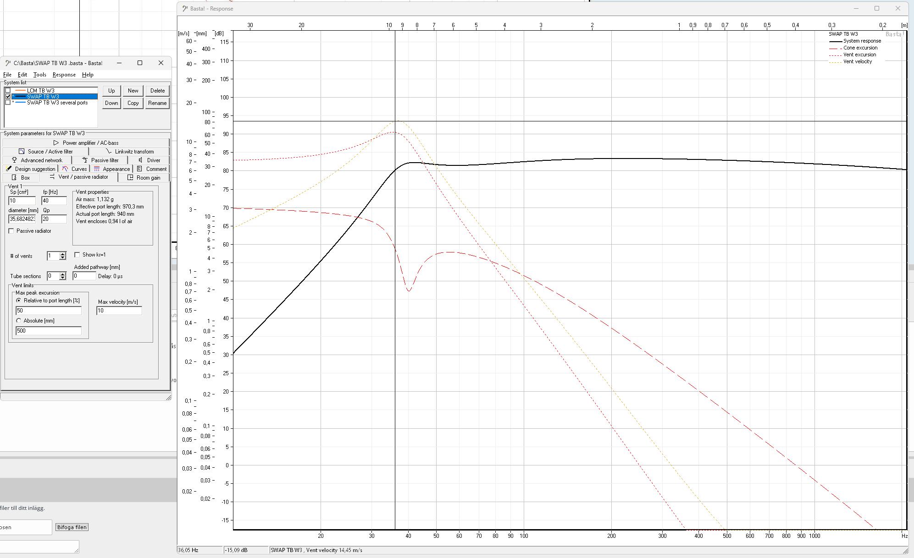Open the Design suggestion tab

point(30,169)
